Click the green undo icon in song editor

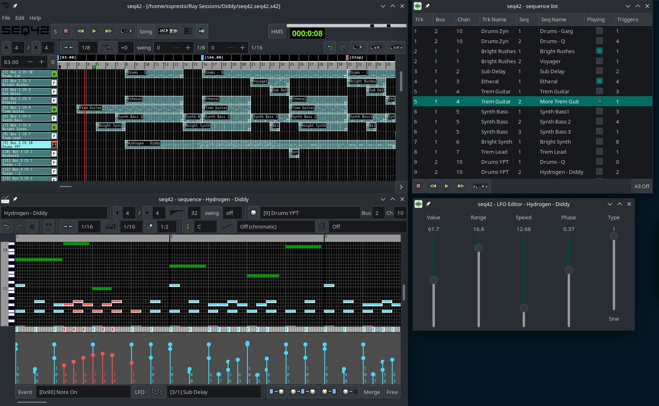(330, 47)
